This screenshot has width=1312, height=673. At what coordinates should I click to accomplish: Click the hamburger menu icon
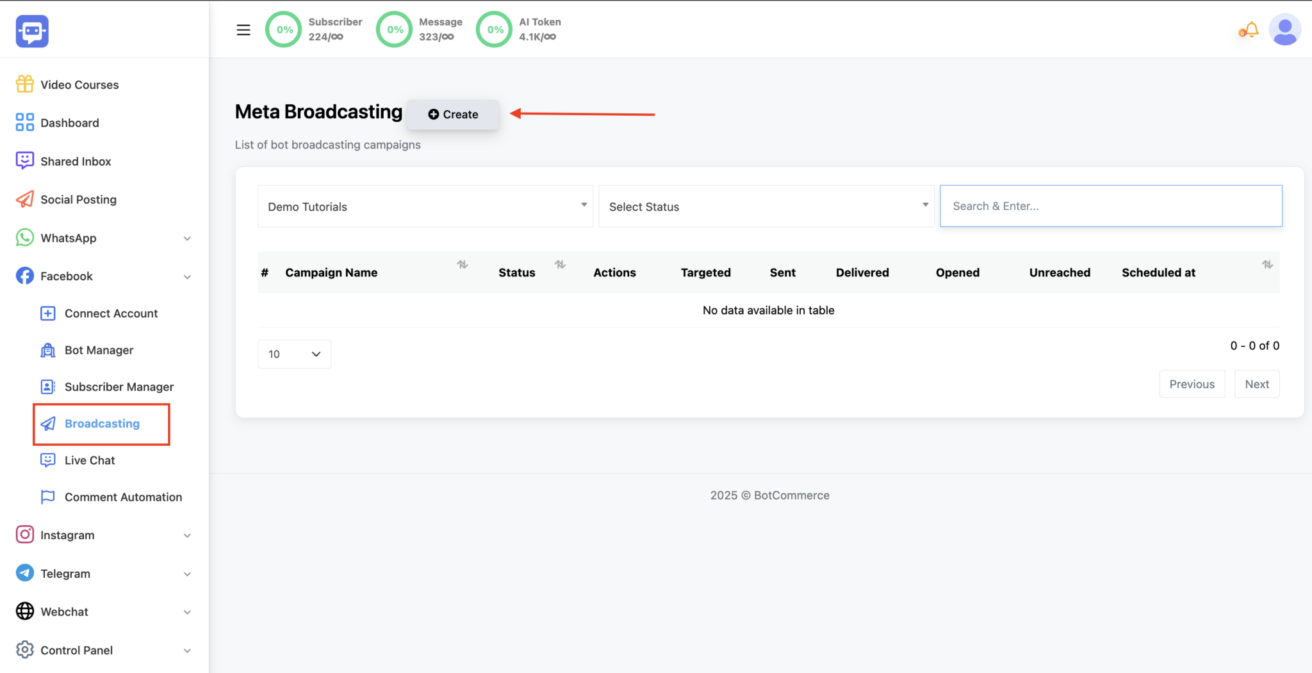tap(243, 30)
